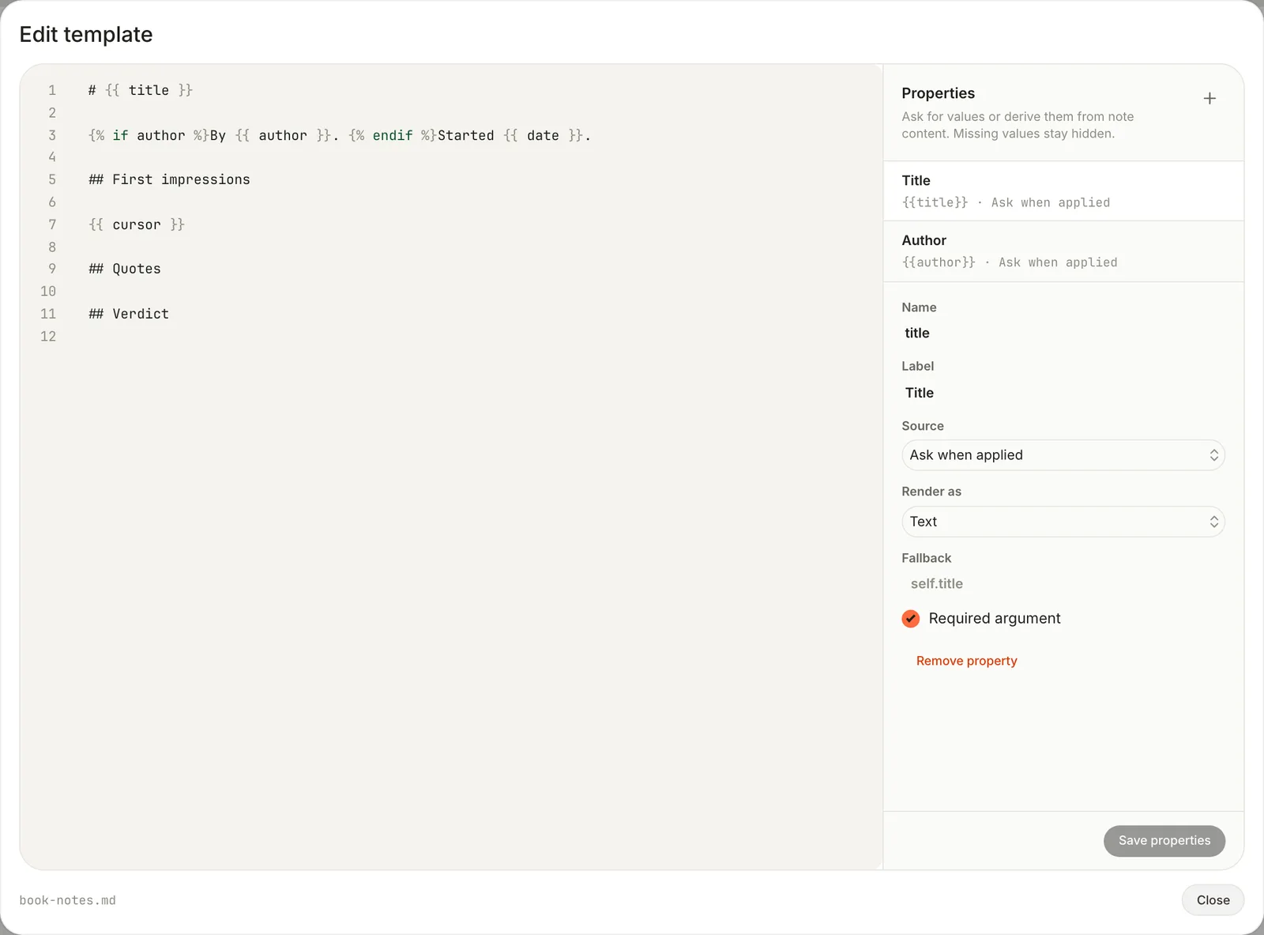Click the Properties panel heading

(938, 93)
